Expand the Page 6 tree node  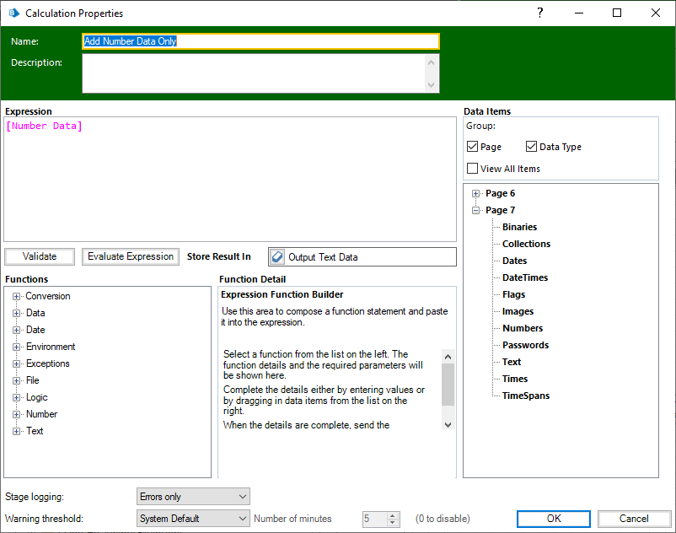[x=476, y=194]
